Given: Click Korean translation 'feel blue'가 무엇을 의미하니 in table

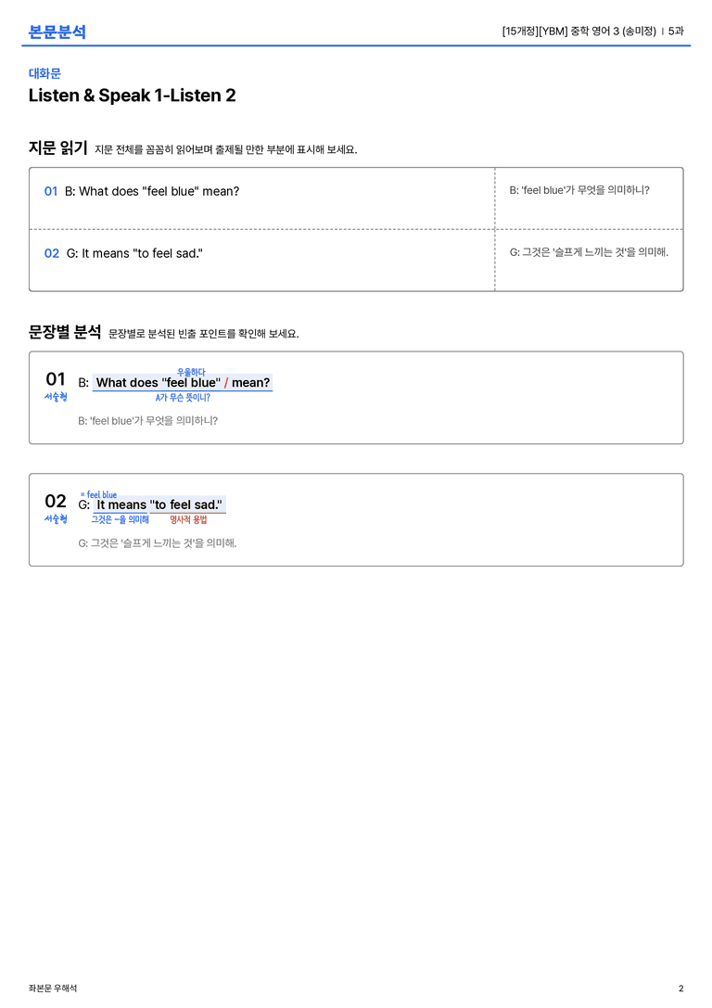Looking at the screenshot, I should tap(579, 190).
